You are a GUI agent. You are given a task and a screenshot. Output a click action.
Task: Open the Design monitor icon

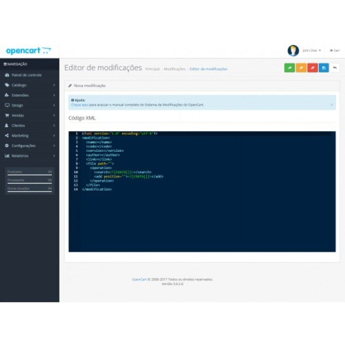(6, 105)
